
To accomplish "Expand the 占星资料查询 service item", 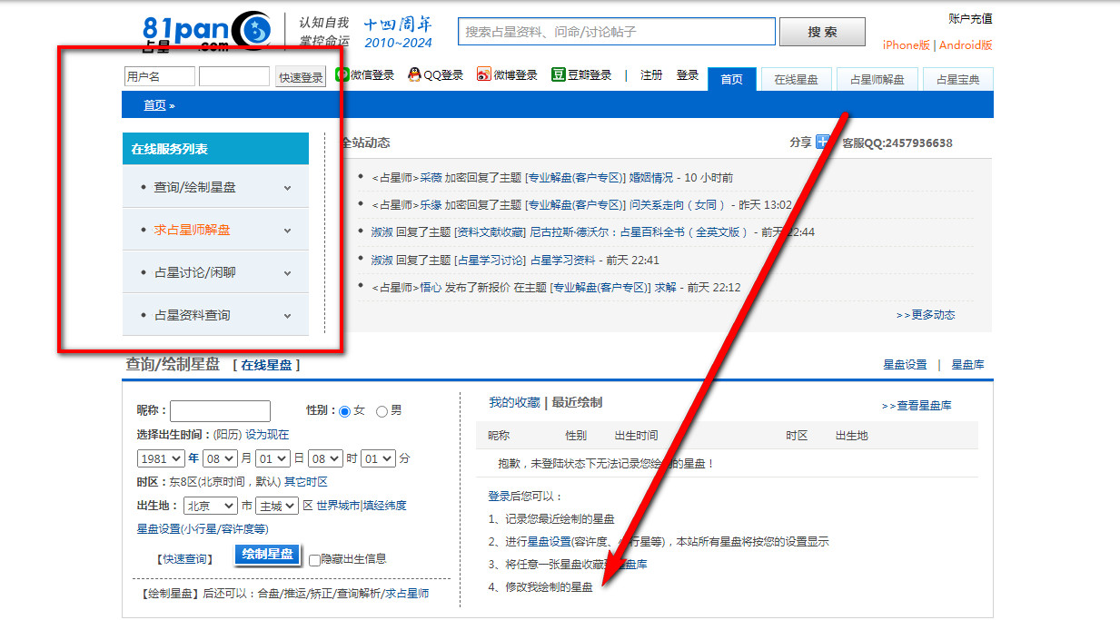I will click(x=215, y=315).
